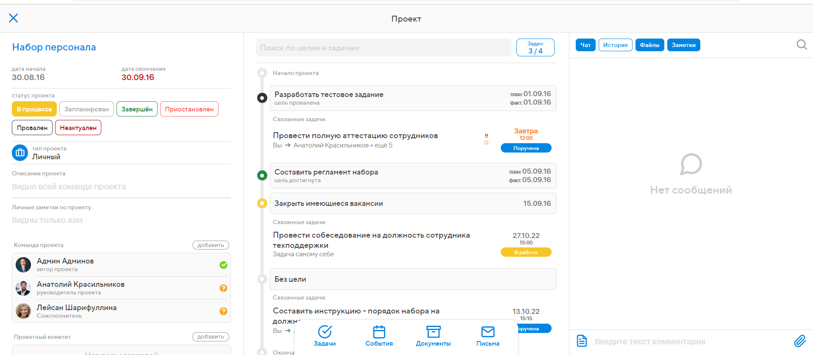Viewport: 813px width, 355px height.
Task: Click the black marker of failed goal
Action: (x=262, y=98)
